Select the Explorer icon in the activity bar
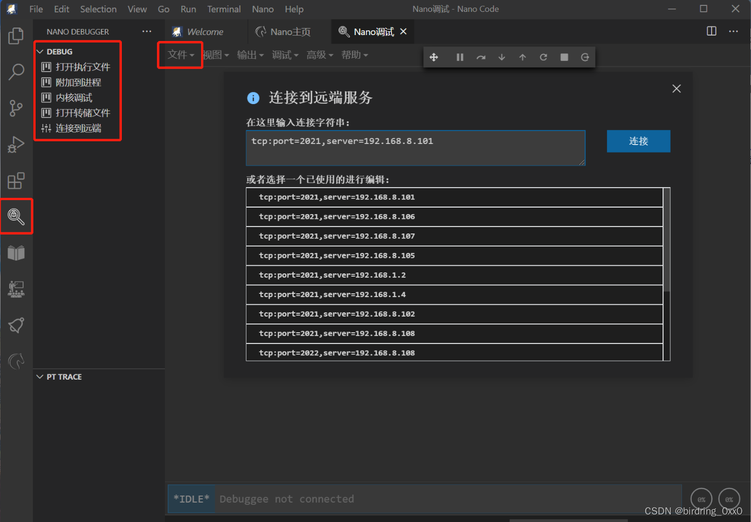751x522 pixels. click(x=16, y=36)
